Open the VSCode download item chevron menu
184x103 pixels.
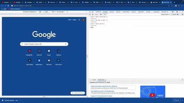tap(20, 100)
